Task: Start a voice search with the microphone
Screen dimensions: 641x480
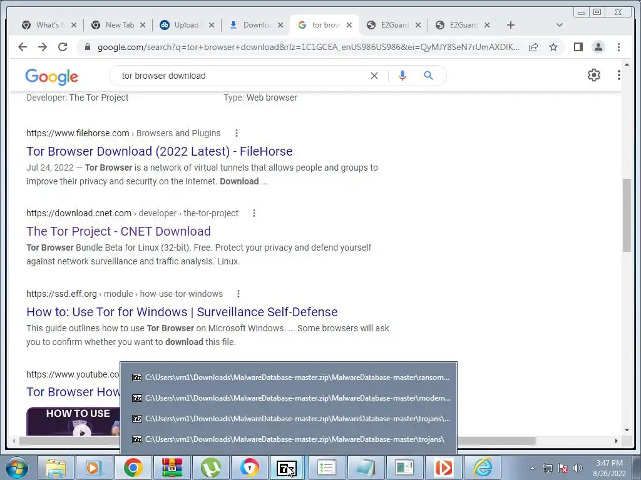Action: (403, 76)
